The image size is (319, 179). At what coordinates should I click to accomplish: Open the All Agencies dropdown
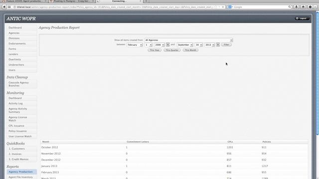pos(188,40)
